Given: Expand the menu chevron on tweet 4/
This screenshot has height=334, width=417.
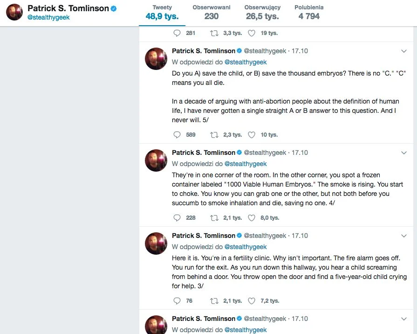Looking at the screenshot, I should click(403, 153).
